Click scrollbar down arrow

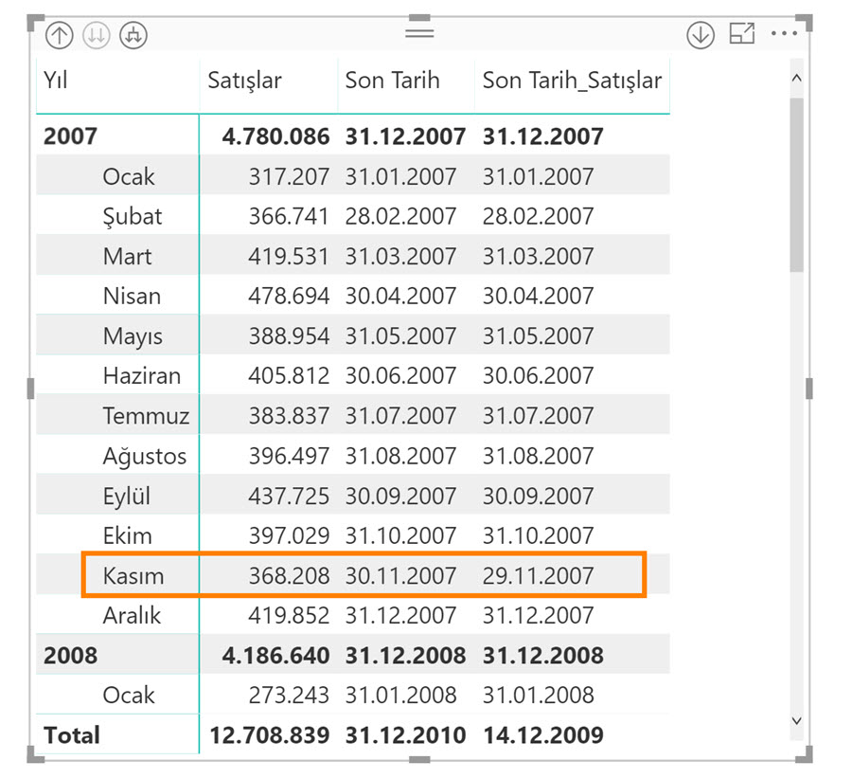(x=796, y=721)
